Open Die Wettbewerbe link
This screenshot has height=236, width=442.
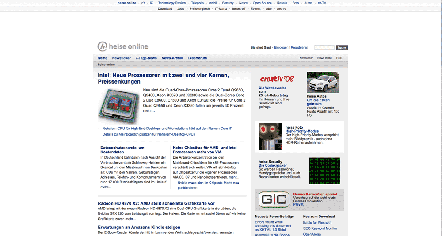(273, 88)
